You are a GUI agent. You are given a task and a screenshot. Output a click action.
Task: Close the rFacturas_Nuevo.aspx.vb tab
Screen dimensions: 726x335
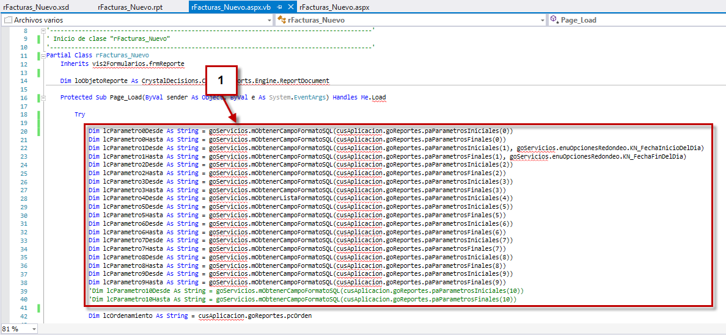[290, 7]
